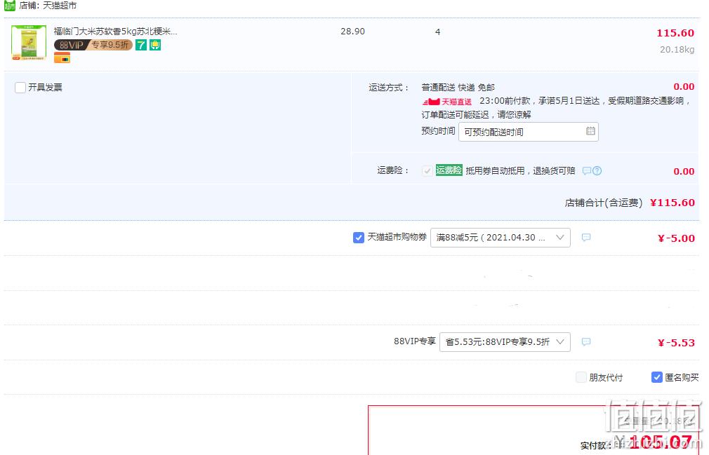709x455 pixels.
Task: Click the ¥-5.53 VIP discount amount
Action: [676, 343]
